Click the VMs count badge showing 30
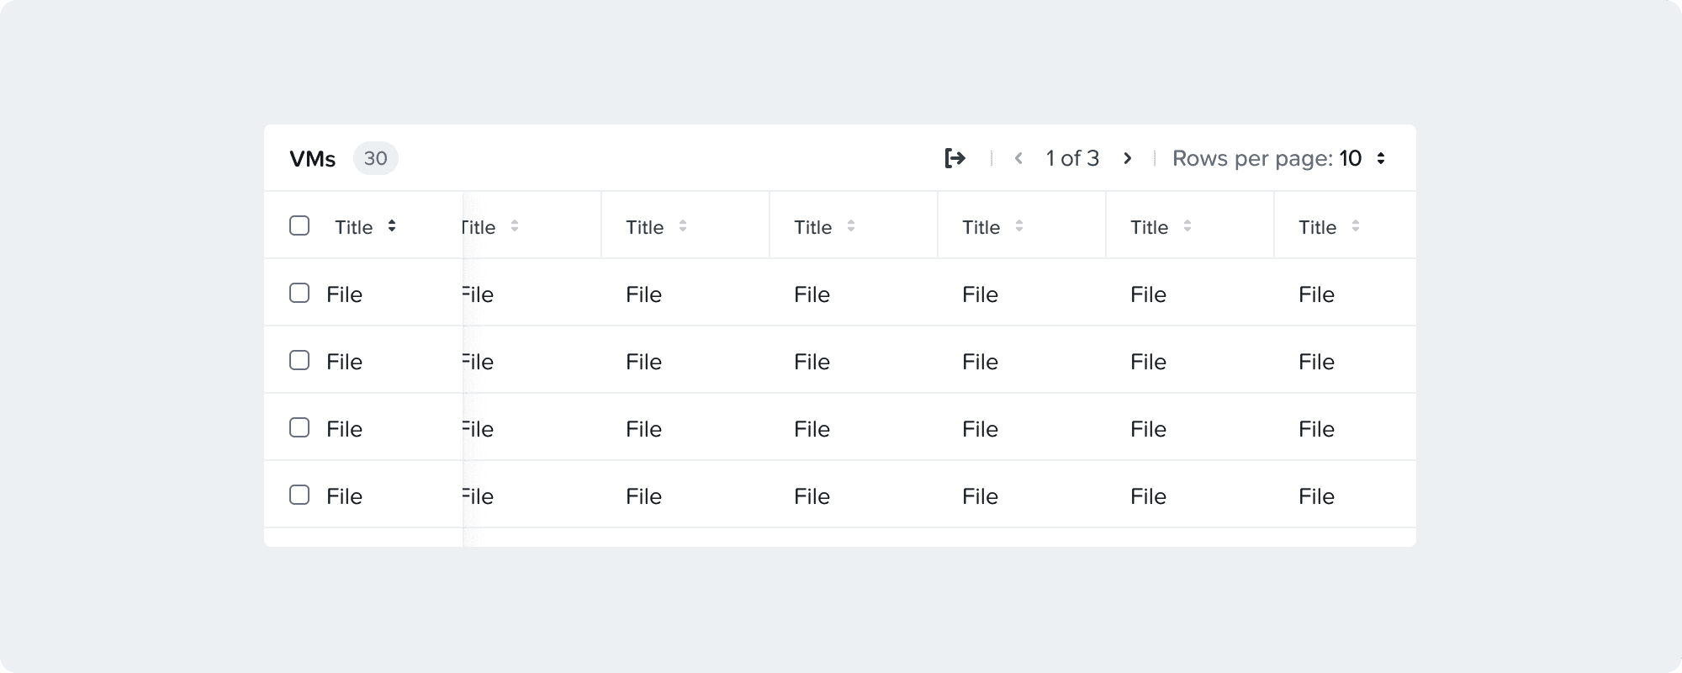 tap(375, 158)
